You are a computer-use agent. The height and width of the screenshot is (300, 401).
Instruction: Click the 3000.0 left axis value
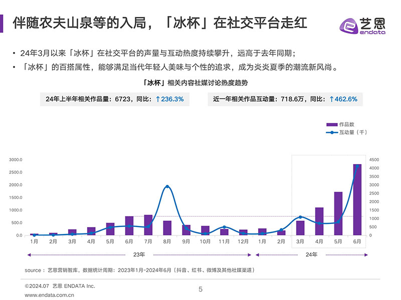pyautogui.click(x=16, y=159)
